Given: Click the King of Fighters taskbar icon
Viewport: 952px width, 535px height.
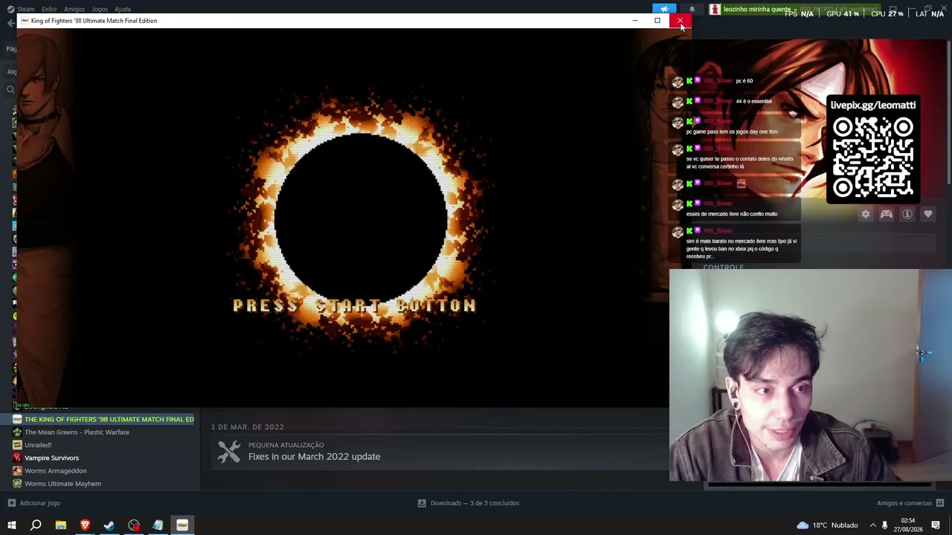Looking at the screenshot, I should pos(182,525).
